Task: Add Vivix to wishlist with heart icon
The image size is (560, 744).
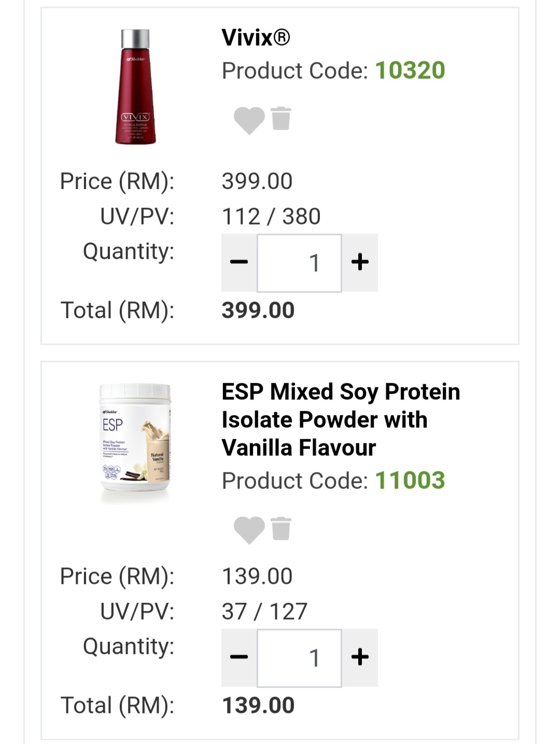Action: click(x=249, y=120)
